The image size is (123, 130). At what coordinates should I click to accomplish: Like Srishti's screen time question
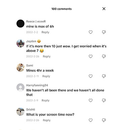90,120
